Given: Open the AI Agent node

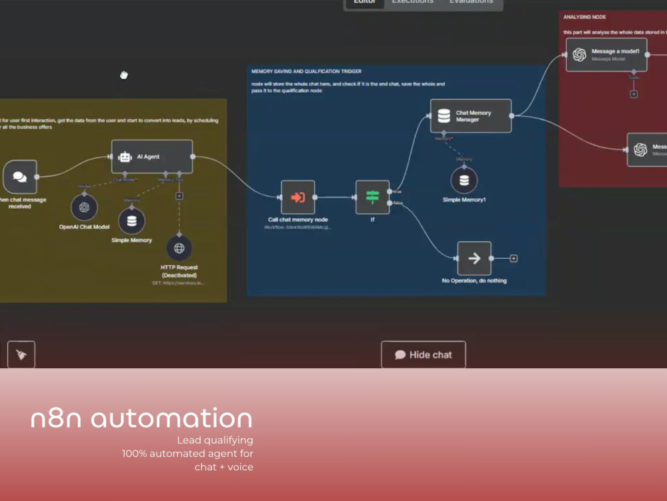Looking at the screenshot, I should 152,157.
